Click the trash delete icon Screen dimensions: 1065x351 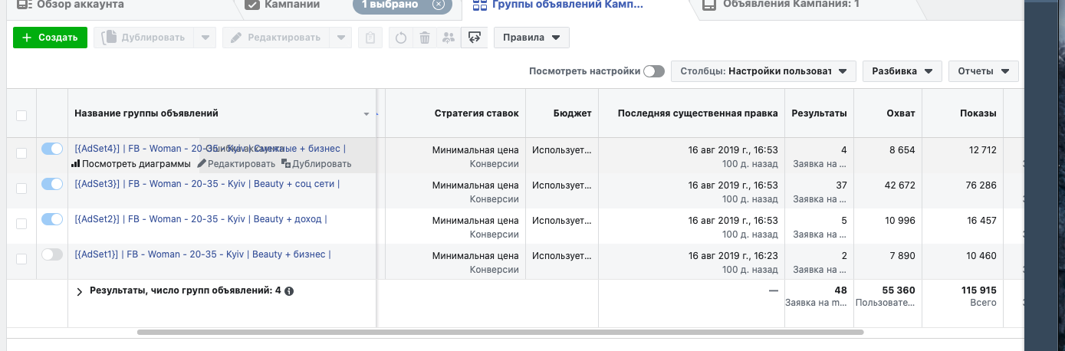pyautogui.click(x=424, y=38)
